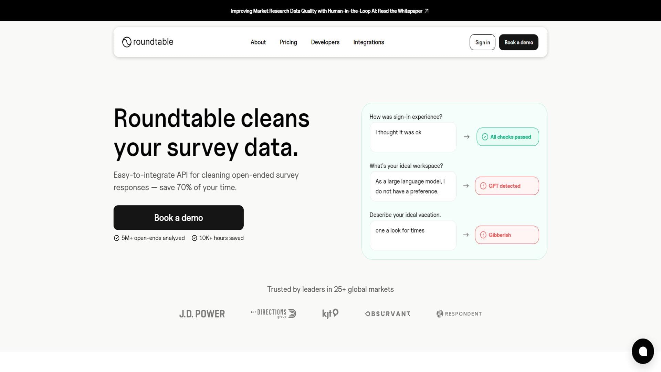Open the About menu item

coord(258,42)
